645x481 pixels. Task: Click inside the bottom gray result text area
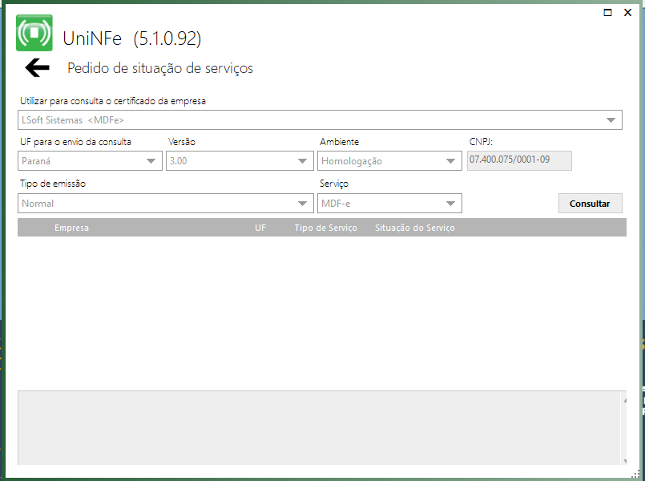point(319,428)
